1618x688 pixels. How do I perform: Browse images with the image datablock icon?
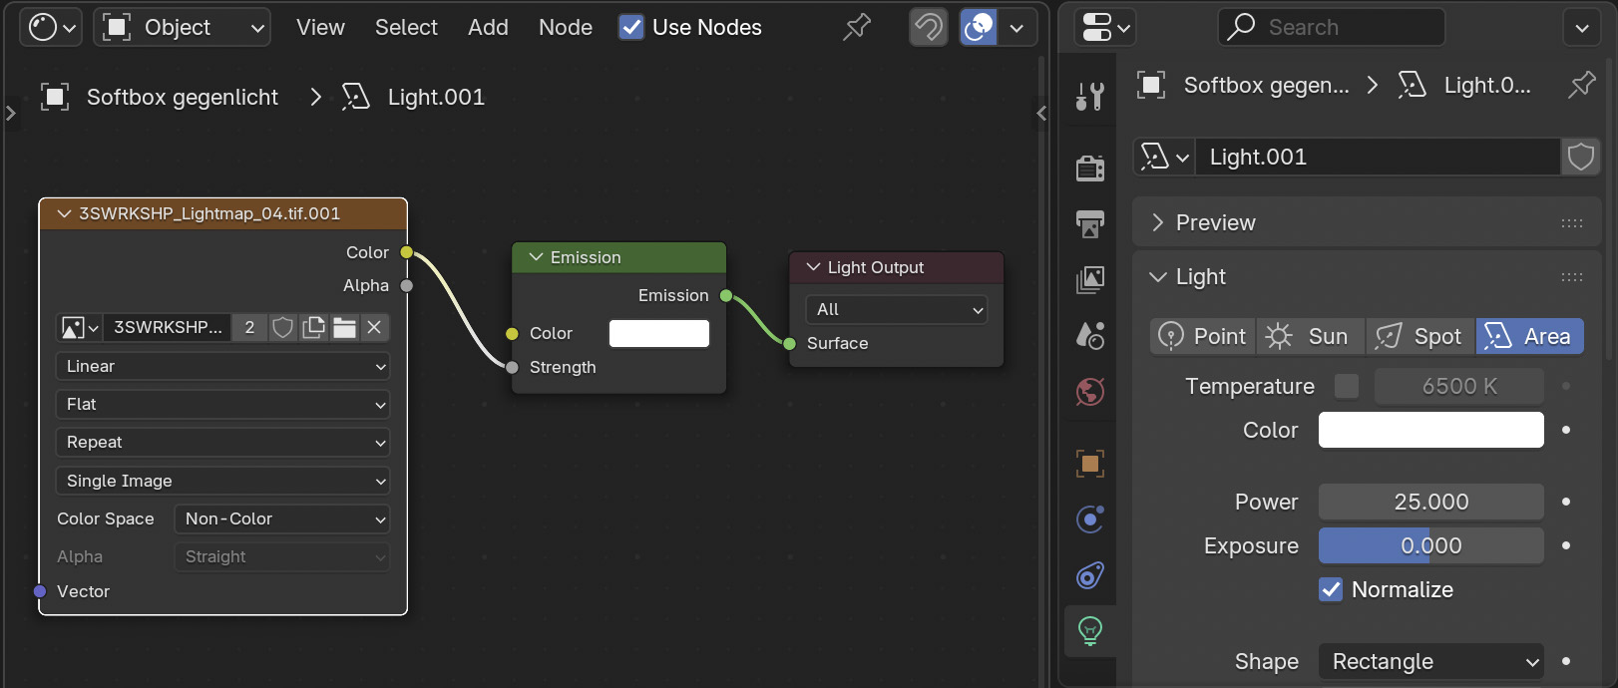80,327
